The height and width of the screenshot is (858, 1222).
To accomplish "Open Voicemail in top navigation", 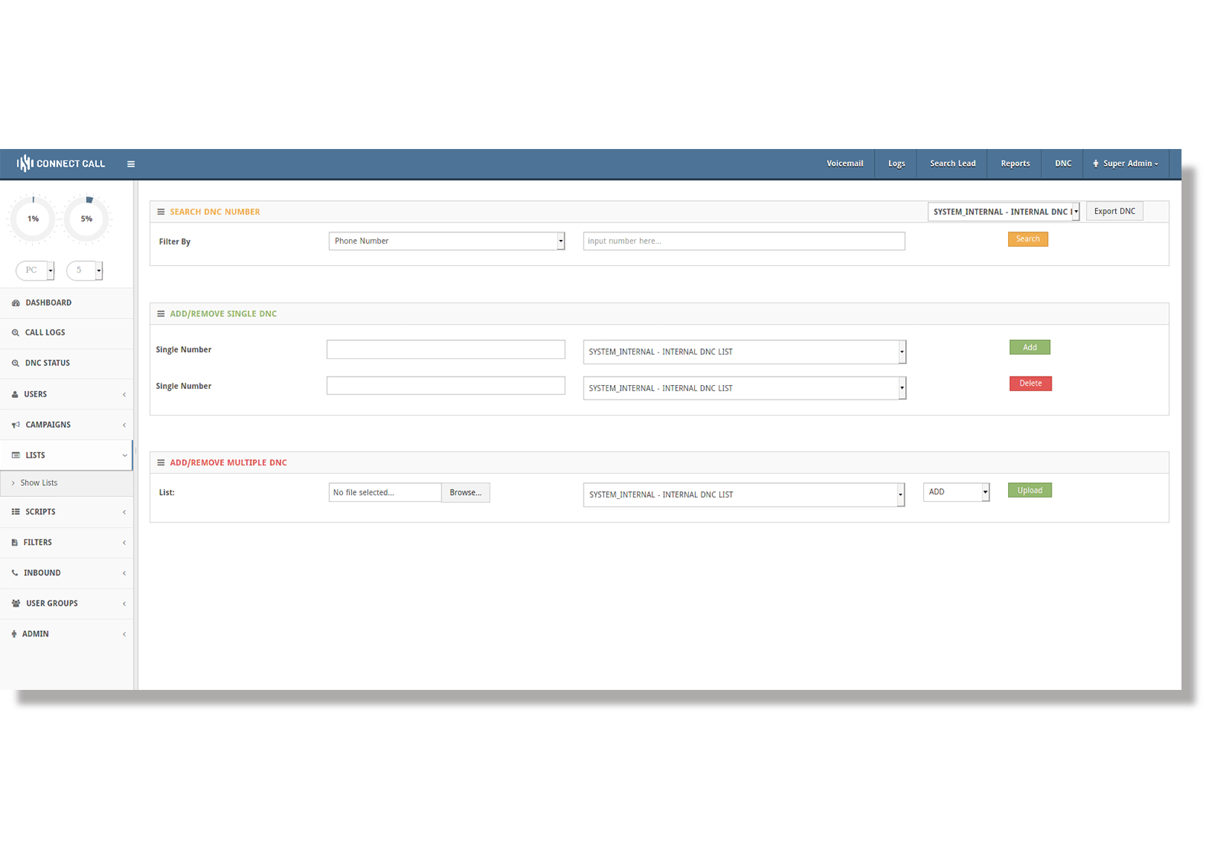I will coord(845,164).
